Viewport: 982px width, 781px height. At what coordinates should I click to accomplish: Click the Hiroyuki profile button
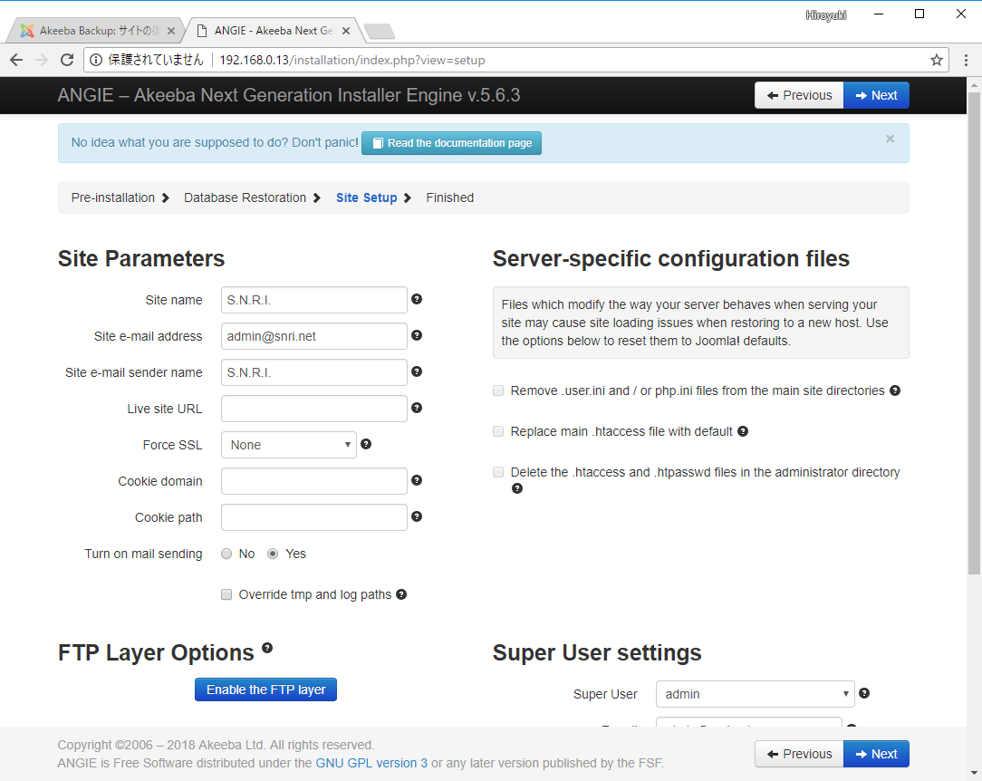[x=826, y=15]
